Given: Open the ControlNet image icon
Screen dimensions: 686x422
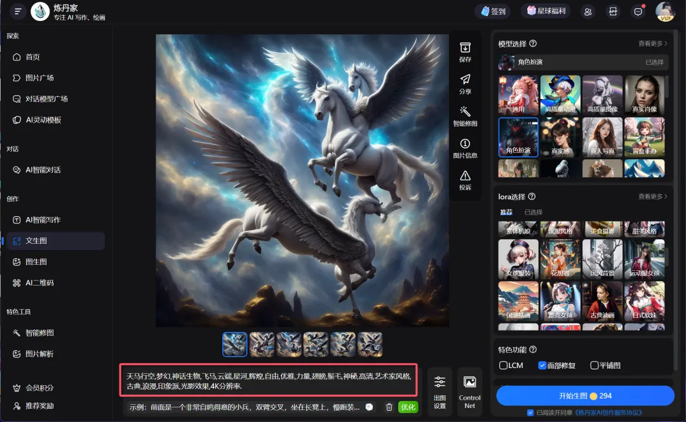Looking at the screenshot, I should (x=469, y=382).
